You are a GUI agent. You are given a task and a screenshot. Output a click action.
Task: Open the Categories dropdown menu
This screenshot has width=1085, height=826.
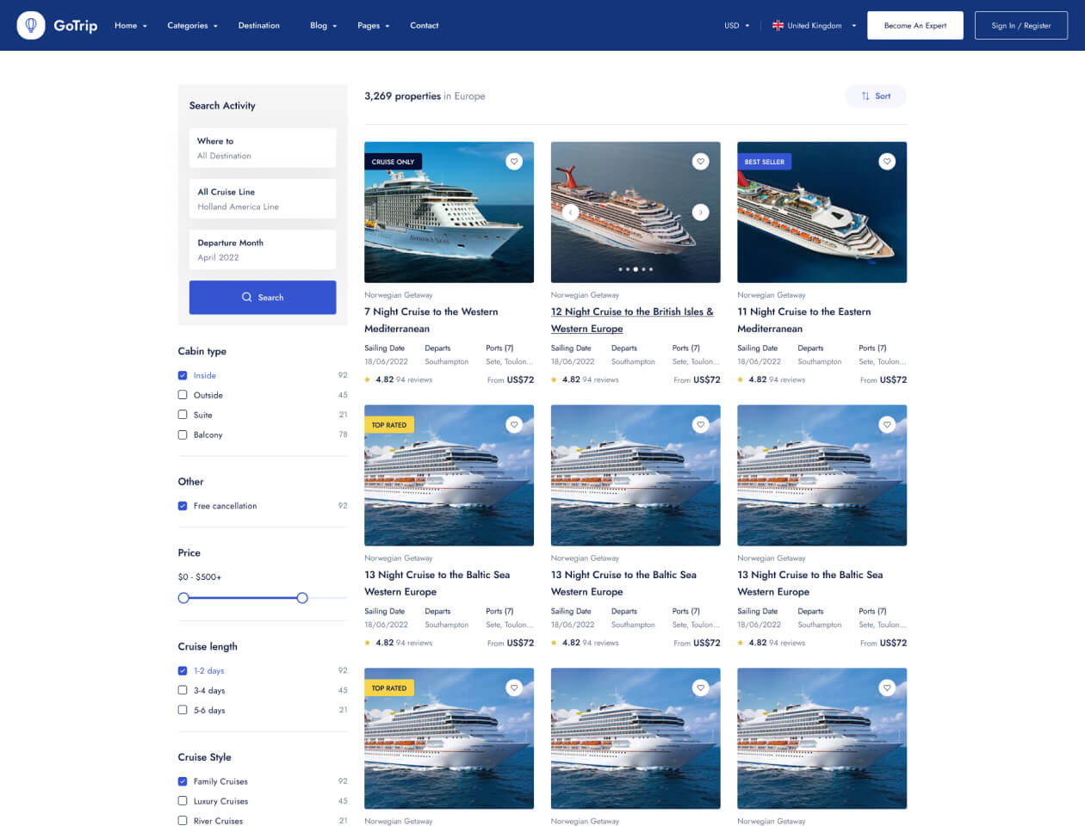click(192, 26)
